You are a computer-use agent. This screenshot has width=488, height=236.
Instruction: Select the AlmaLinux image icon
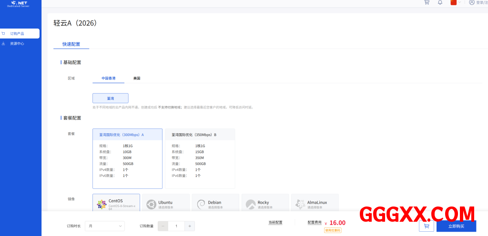coord(300,204)
